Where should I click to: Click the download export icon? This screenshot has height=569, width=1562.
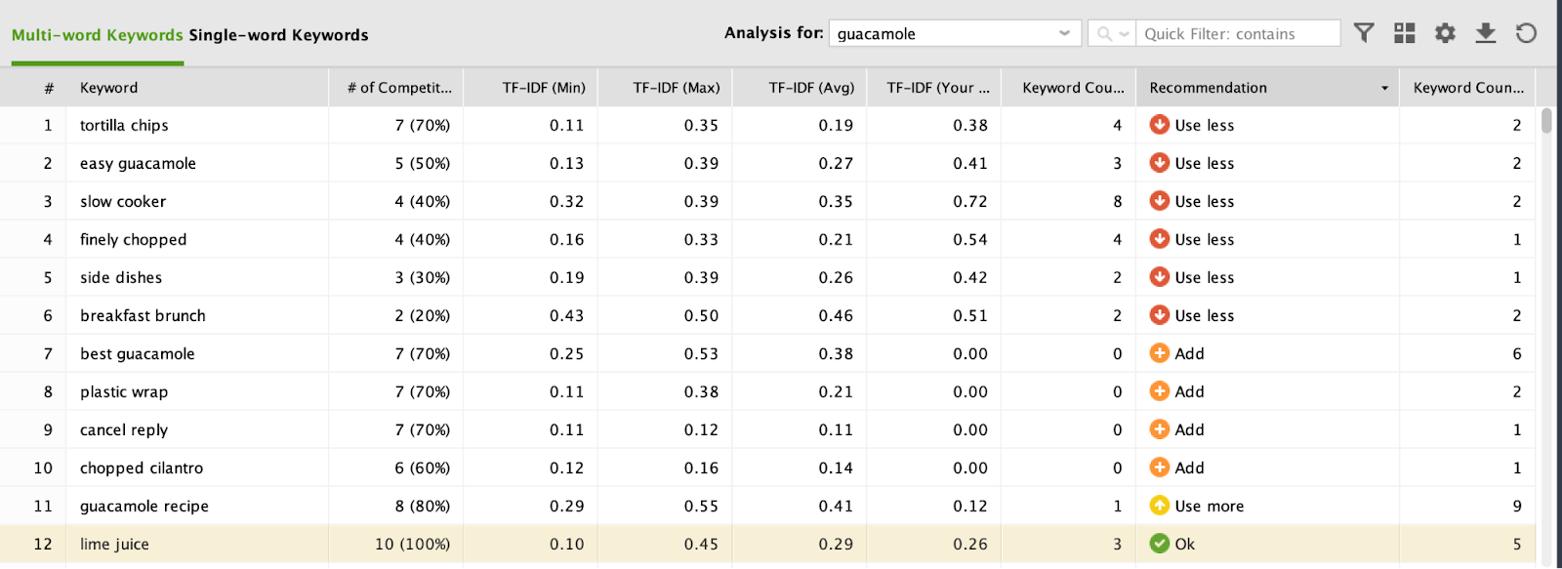coord(1486,33)
